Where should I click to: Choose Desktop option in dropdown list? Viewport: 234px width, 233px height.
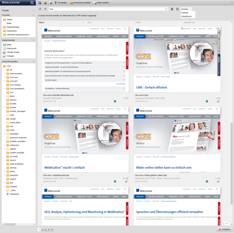185,13
